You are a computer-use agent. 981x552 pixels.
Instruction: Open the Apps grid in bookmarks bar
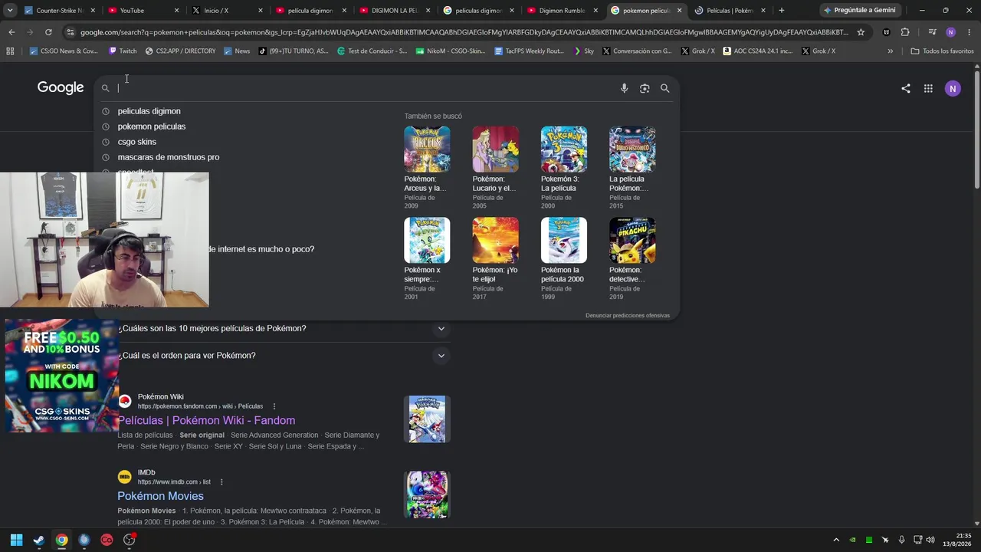(x=10, y=51)
